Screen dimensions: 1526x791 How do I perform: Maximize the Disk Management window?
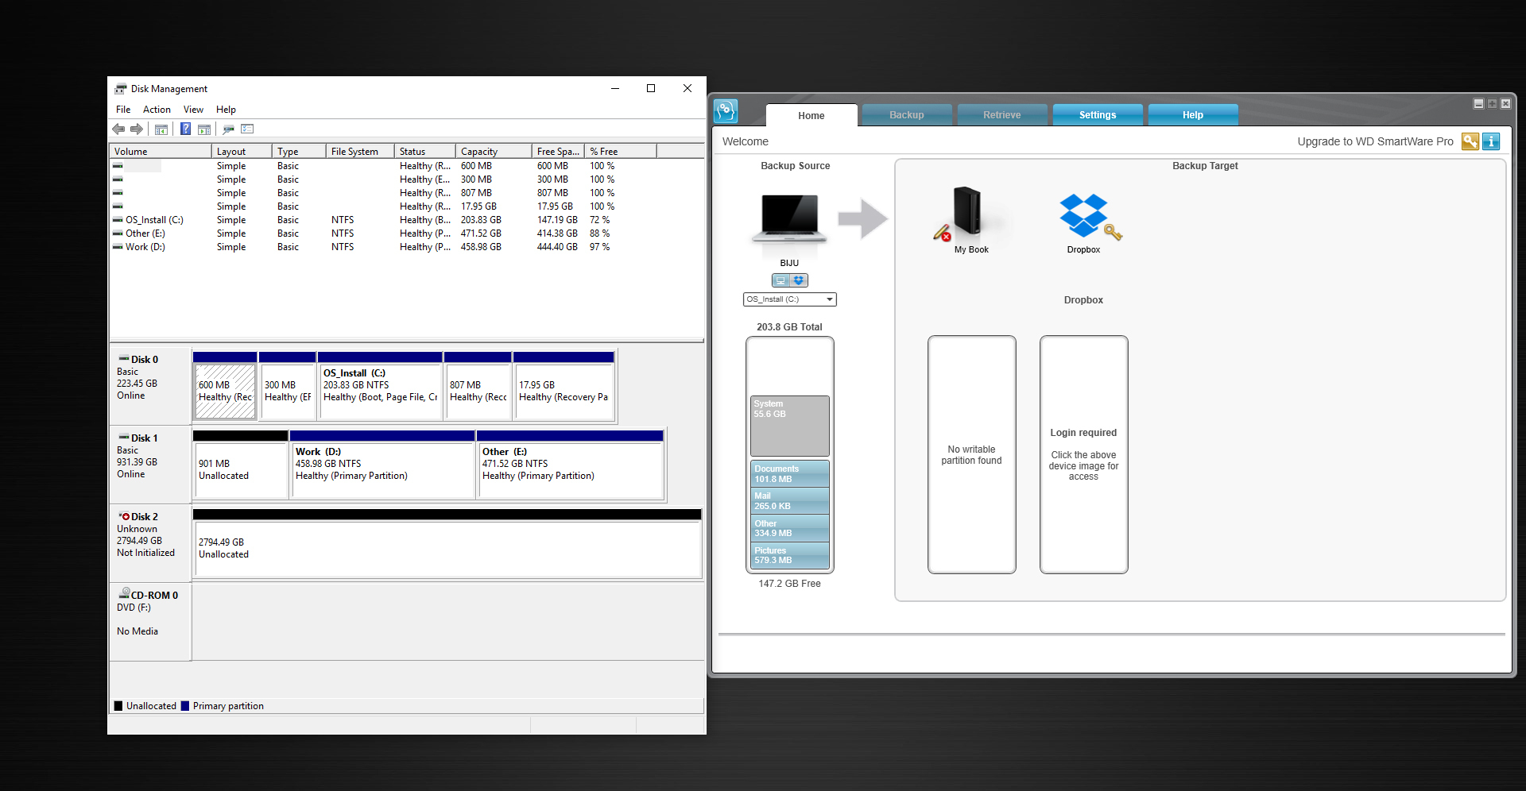click(x=651, y=88)
